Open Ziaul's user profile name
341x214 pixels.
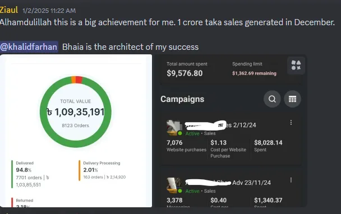click(9, 10)
